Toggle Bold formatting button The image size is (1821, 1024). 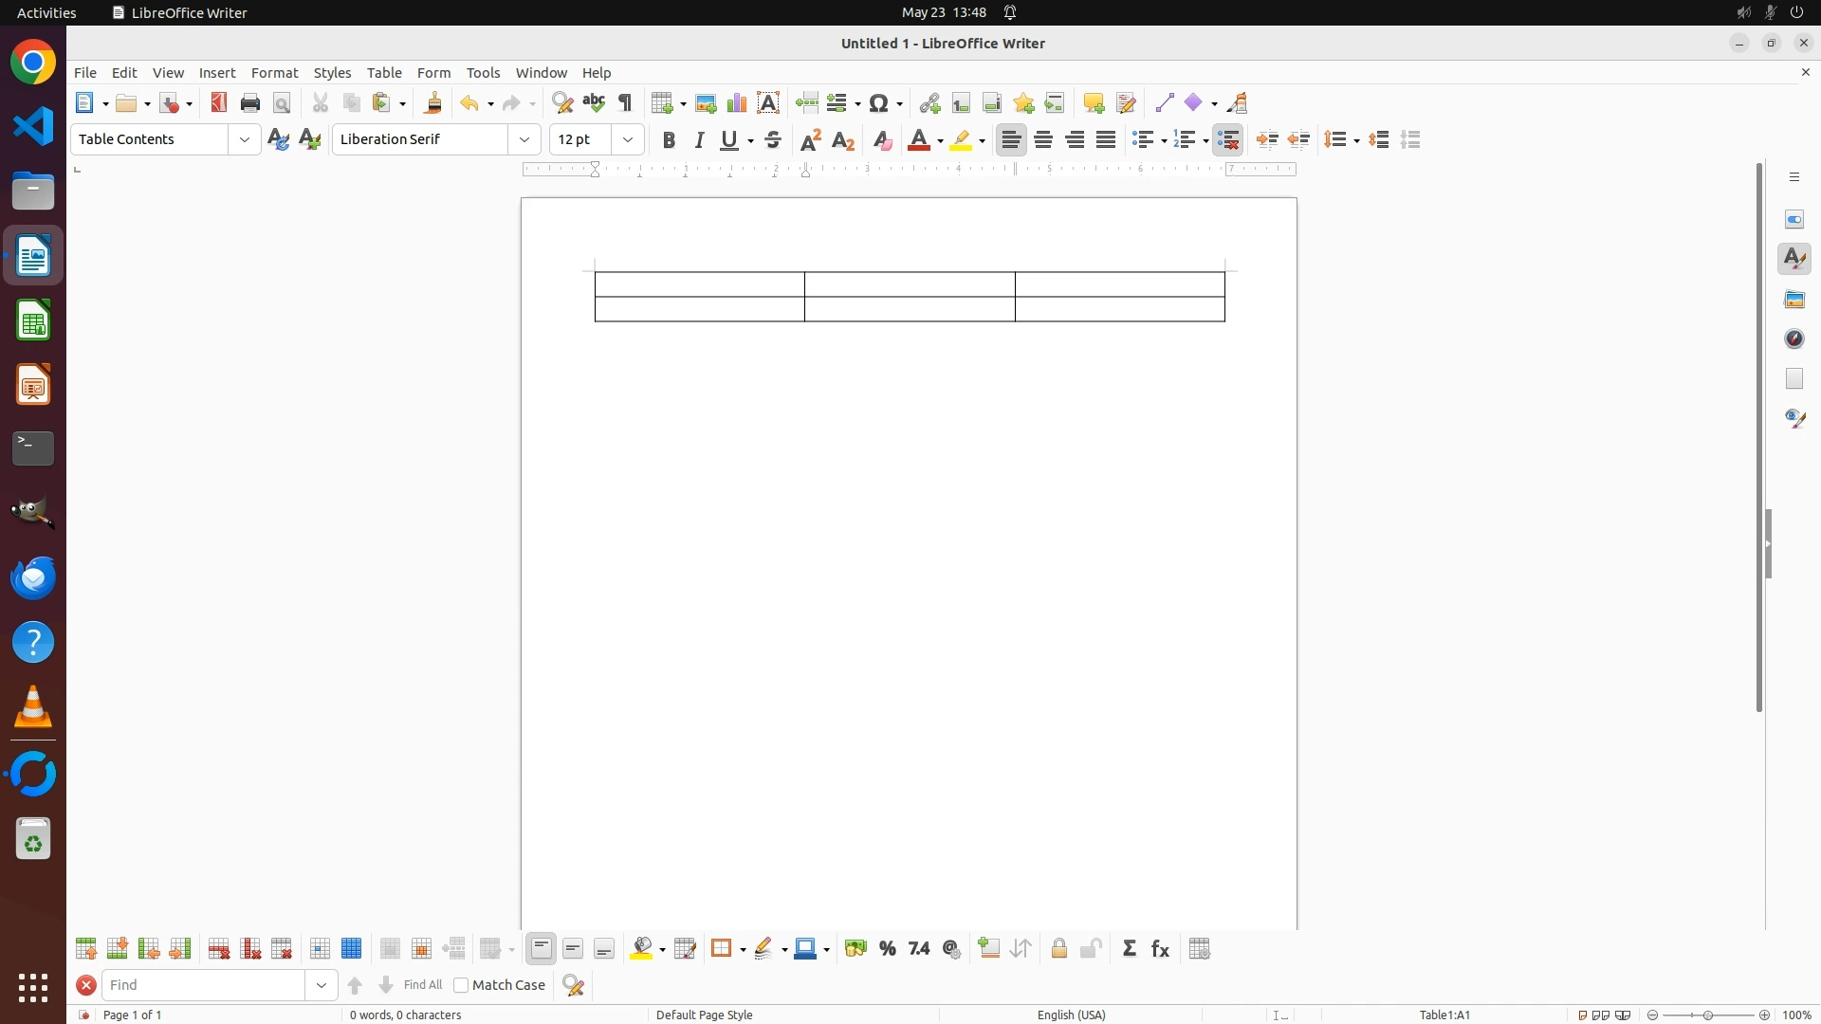(x=669, y=140)
